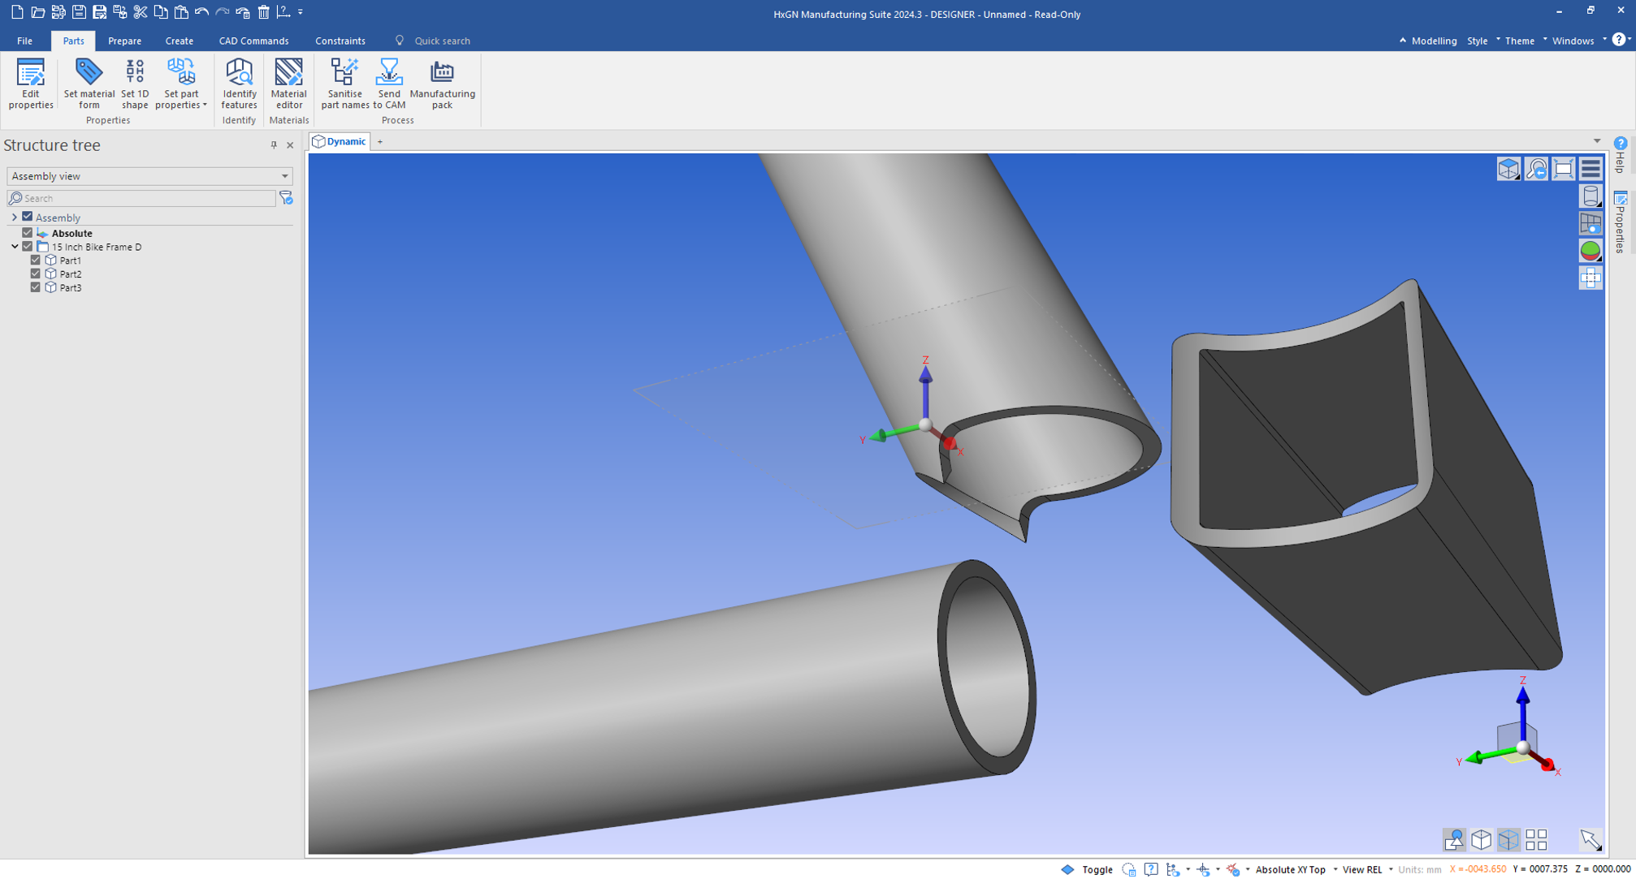This screenshot has width=1636, height=879.
Task: Click Send to CAM
Action: (389, 83)
